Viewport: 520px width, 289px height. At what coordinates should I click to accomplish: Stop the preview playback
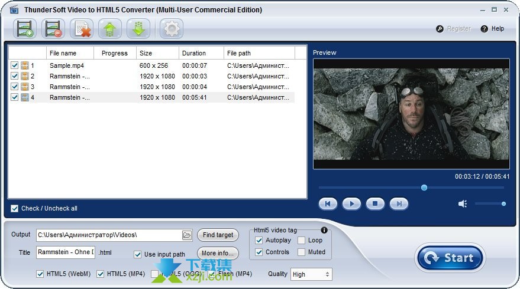(x=375, y=203)
